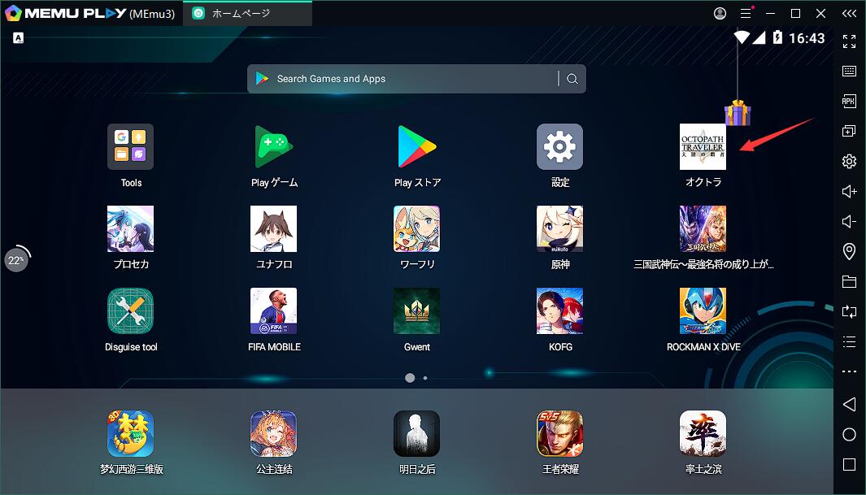Click the search magnifier in search bar
This screenshot has height=495, width=866.
pyautogui.click(x=572, y=78)
